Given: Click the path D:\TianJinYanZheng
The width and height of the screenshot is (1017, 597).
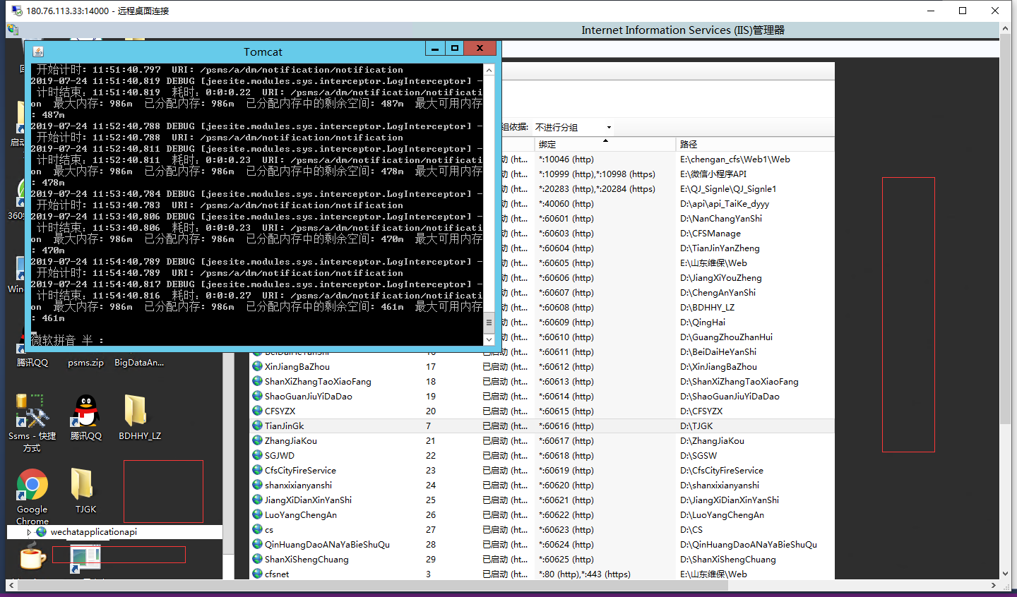Looking at the screenshot, I should click(720, 248).
